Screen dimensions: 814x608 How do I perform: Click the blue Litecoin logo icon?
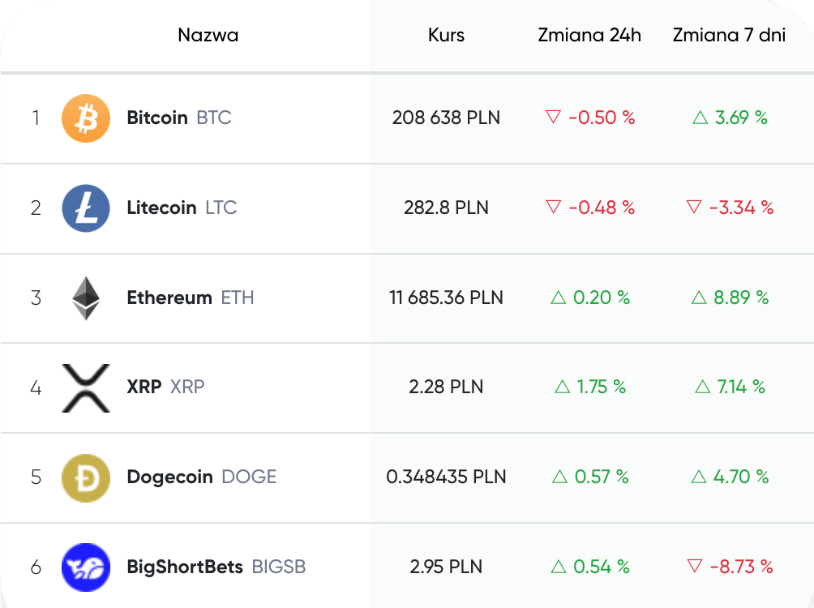click(86, 208)
